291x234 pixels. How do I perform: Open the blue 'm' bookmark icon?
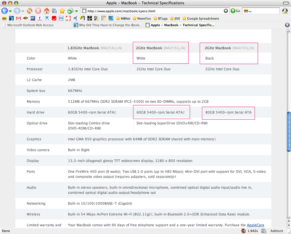pos(61,19)
